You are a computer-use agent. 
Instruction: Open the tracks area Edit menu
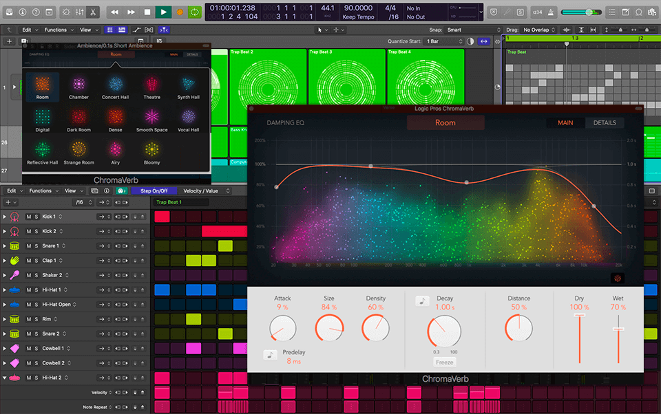click(x=30, y=30)
